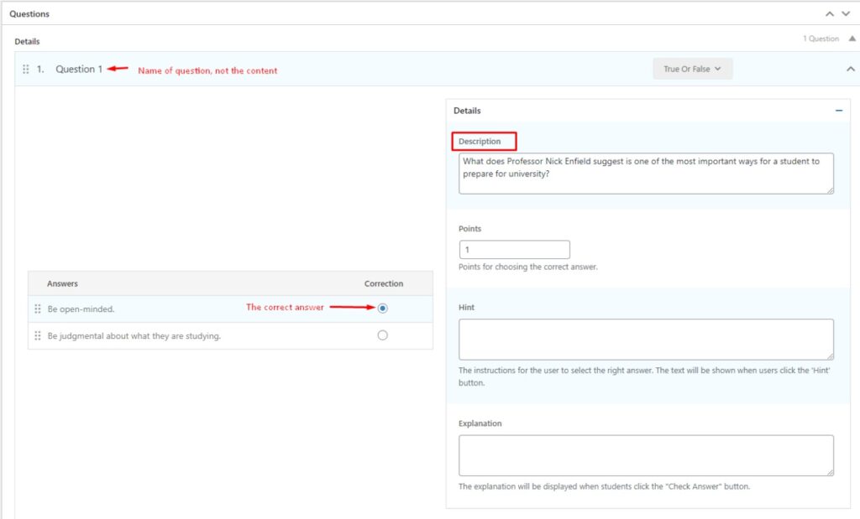Image resolution: width=860 pixels, height=519 pixels.
Task: Mark 'Be open-minded' as correct answer
Action: tap(383, 309)
